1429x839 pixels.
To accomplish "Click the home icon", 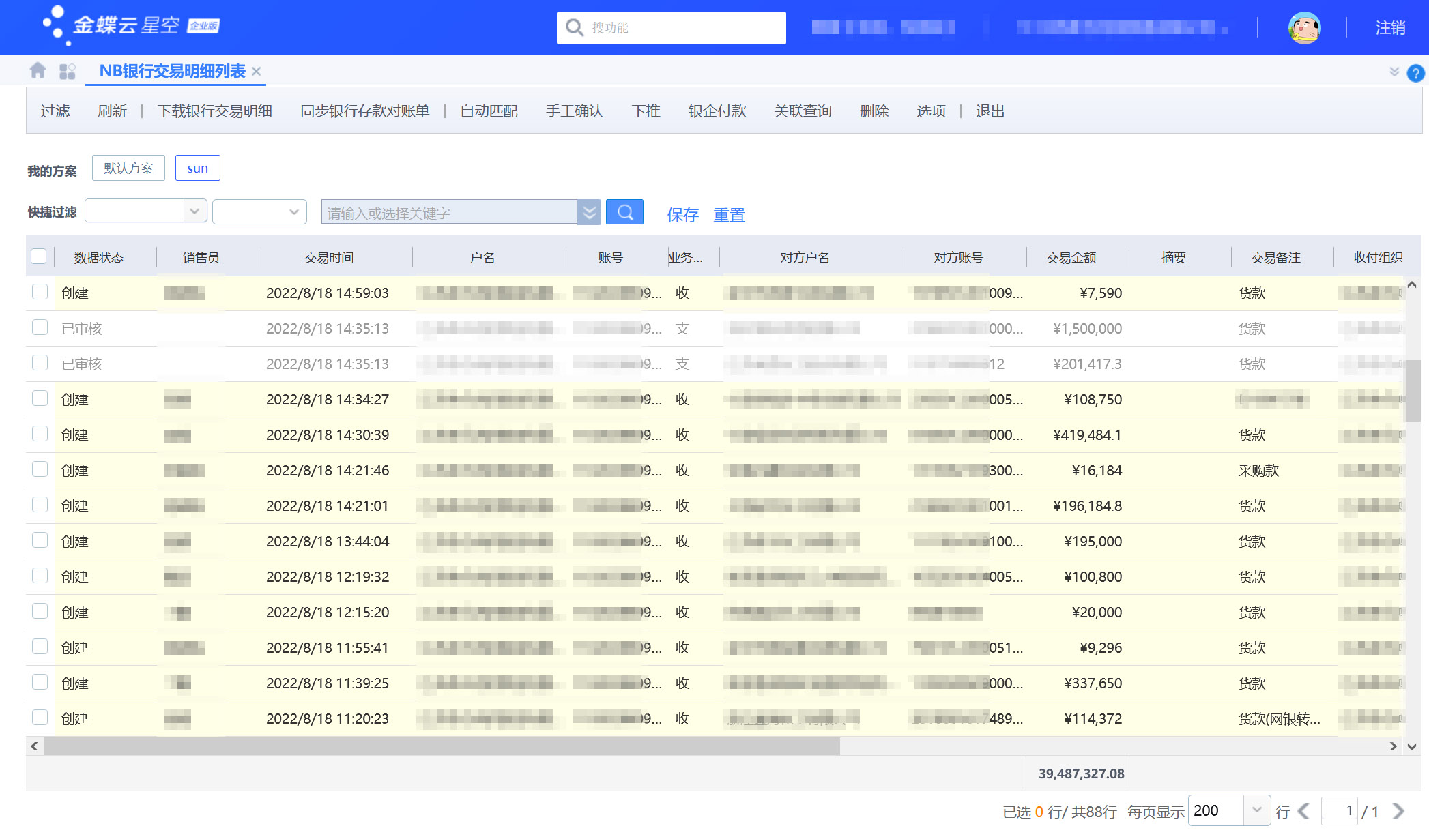I will pos(38,70).
